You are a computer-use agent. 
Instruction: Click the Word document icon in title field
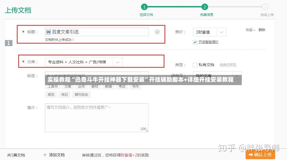pos(49,32)
